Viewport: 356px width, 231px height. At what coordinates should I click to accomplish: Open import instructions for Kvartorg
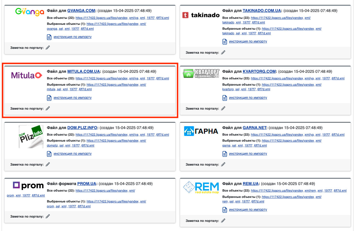click(x=248, y=98)
